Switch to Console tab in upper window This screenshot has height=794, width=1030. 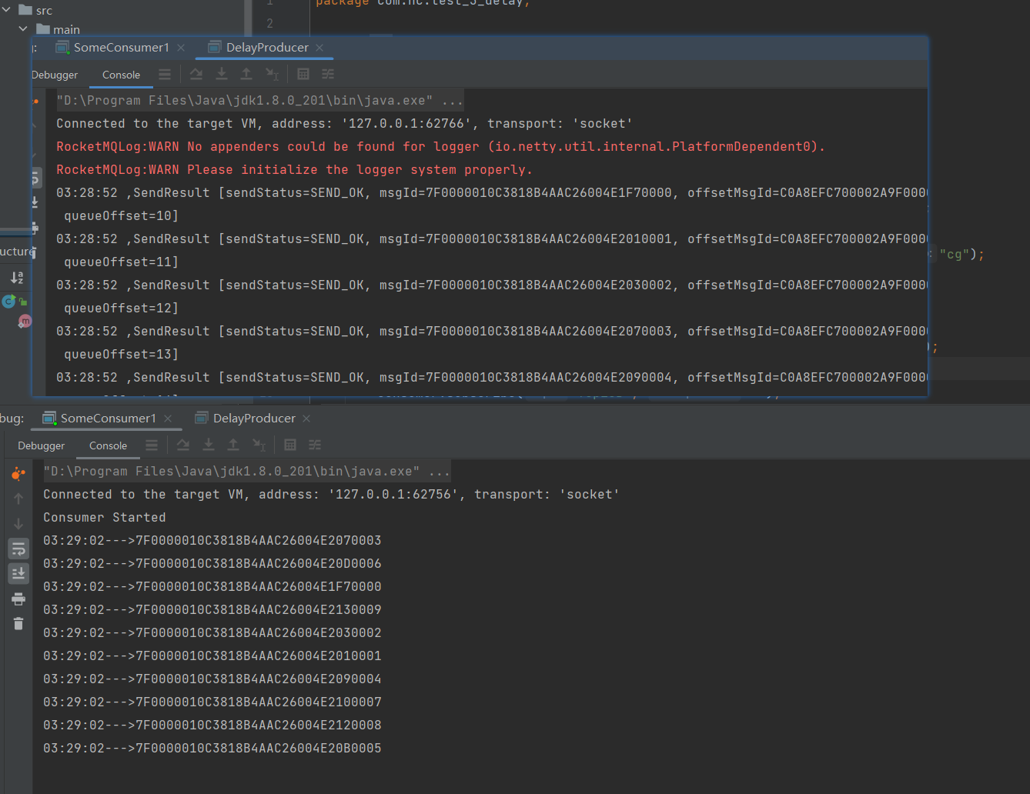click(121, 75)
